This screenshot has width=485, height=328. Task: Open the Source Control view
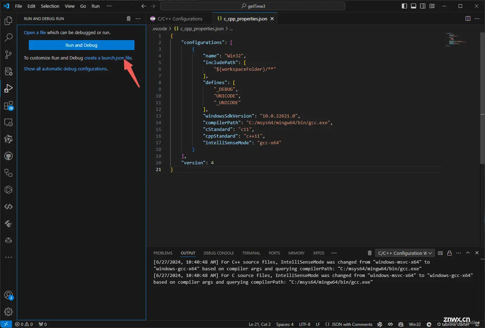[8, 54]
